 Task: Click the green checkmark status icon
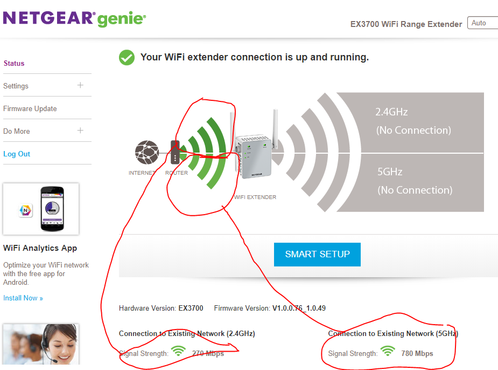click(127, 57)
